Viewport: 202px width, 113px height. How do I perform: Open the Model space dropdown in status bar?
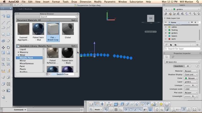coord(98,110)
